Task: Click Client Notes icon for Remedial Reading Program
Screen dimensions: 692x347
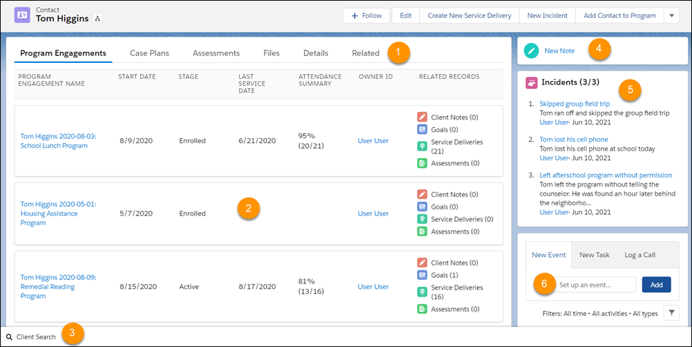Action: tap(422, 263)
